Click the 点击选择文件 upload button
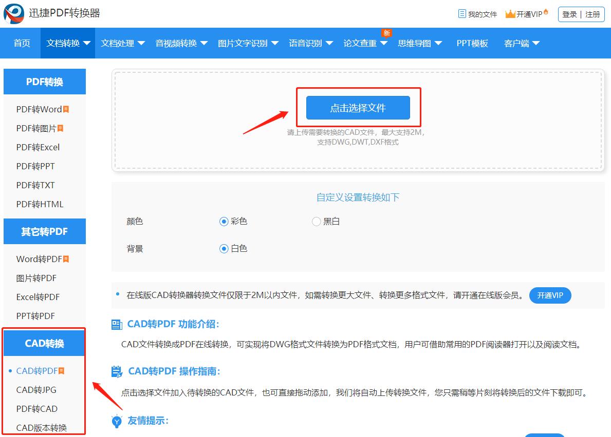Screen dimensions: 611x437 click(358, 107)
